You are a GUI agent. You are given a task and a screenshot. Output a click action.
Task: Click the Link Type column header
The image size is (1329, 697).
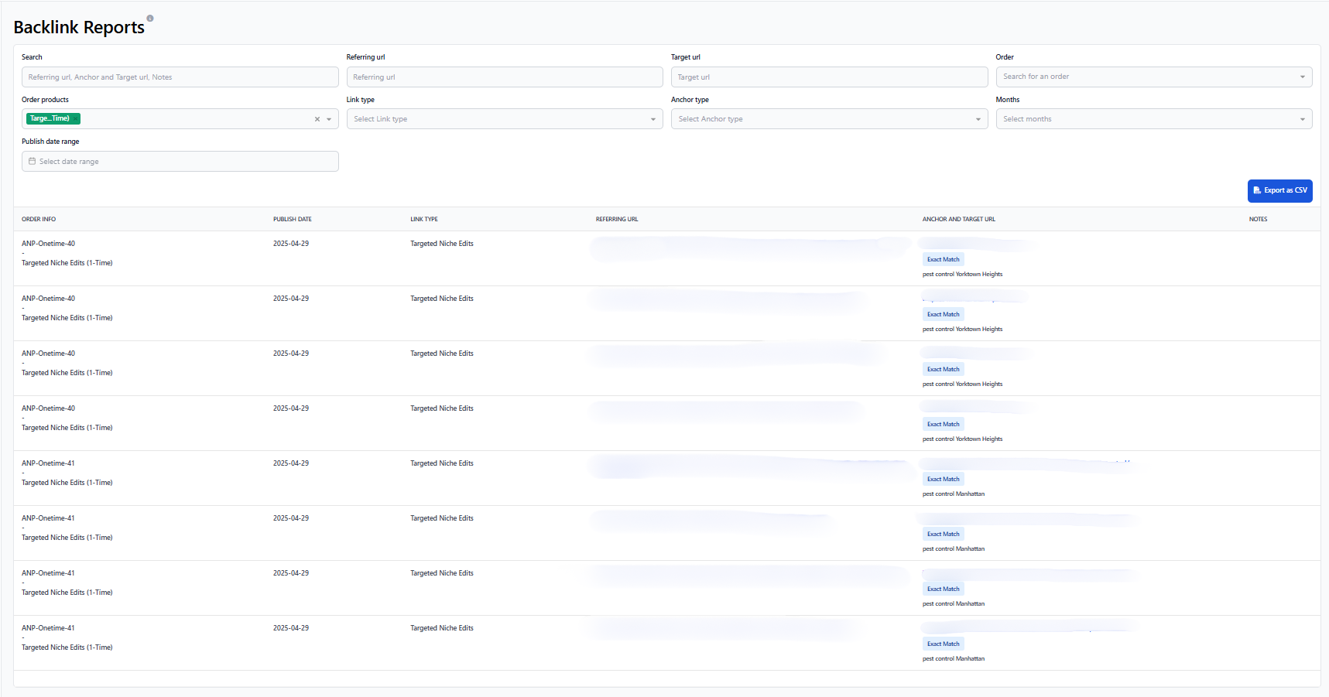[423, 220]
